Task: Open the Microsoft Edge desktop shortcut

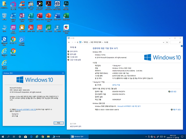Action: (4, 41)
